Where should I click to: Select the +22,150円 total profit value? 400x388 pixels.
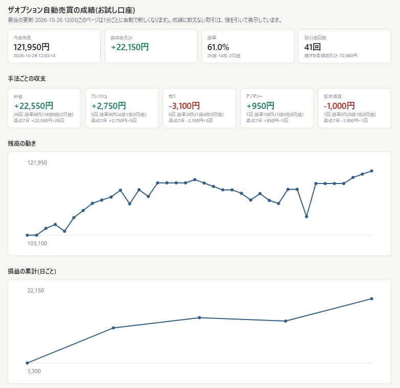coord(129,47)
